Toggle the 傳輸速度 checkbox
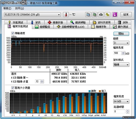The image size is (136, 119). (x=13, y=33)
